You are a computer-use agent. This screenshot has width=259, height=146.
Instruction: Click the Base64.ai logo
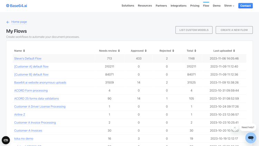(x=17, y=6)
